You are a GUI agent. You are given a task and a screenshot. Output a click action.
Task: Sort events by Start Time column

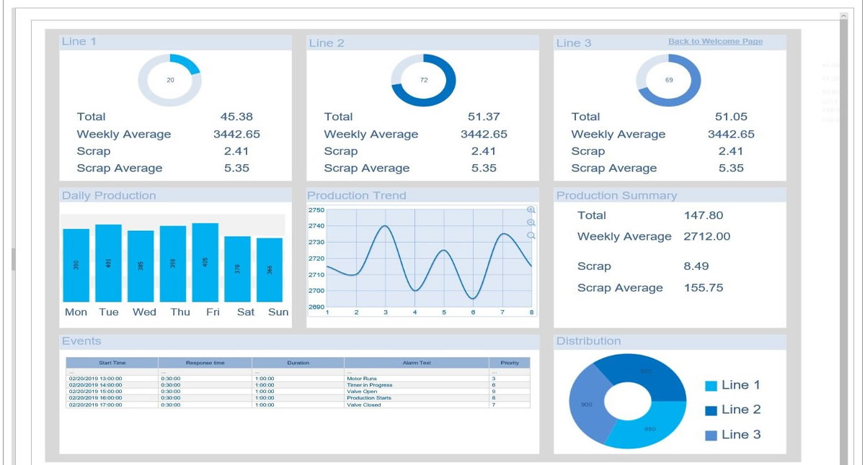point(112,363)
